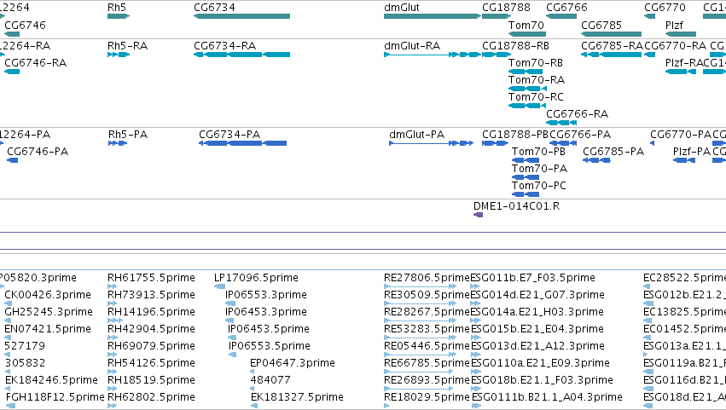Select protein CG6785-PA
The width and height of the screenshot is (726, 410).
(x=596, y=160)
